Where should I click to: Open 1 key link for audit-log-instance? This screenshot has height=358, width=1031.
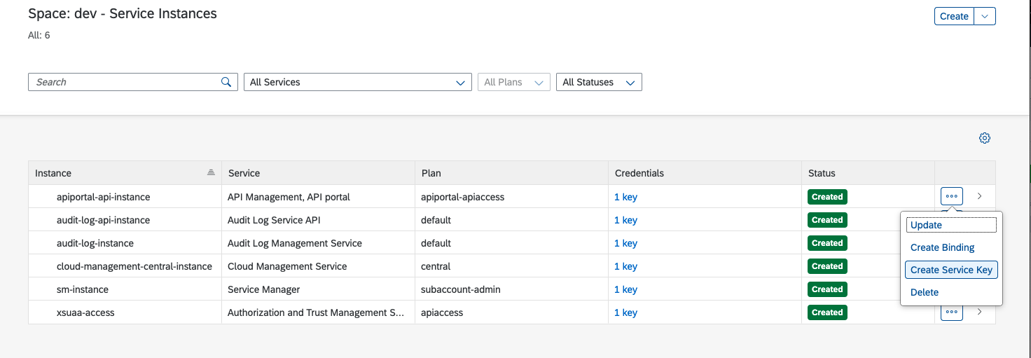(625, 243)
